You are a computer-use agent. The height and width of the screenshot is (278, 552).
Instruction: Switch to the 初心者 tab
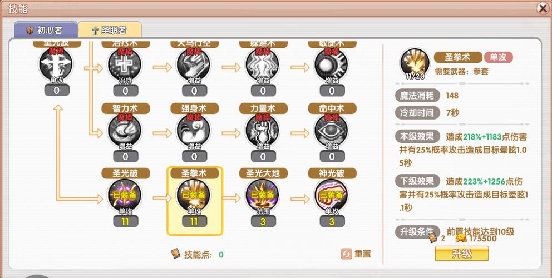pyautogui.click(x=46, y=30)
